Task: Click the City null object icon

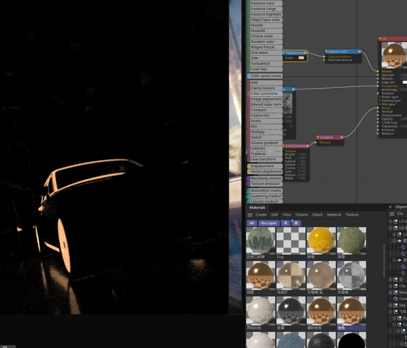Action: 395,286
